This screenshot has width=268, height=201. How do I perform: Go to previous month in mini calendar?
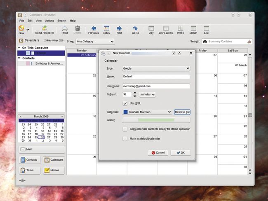coord(20,117)
